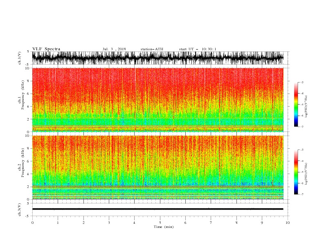
Task: Click the "Time (min)" axis title
Action: [x=164, y=227]
